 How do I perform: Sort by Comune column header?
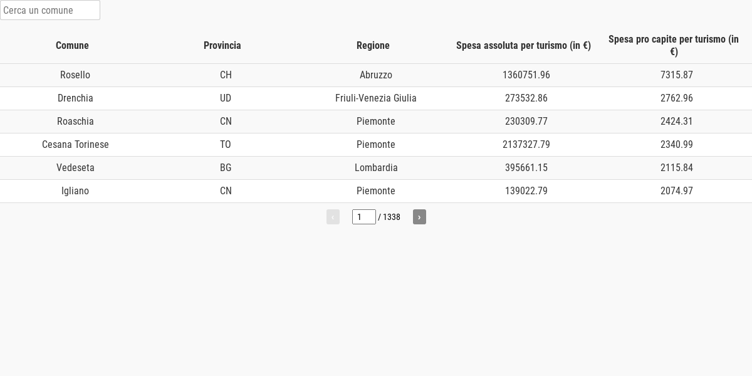[x=72, y=45]
